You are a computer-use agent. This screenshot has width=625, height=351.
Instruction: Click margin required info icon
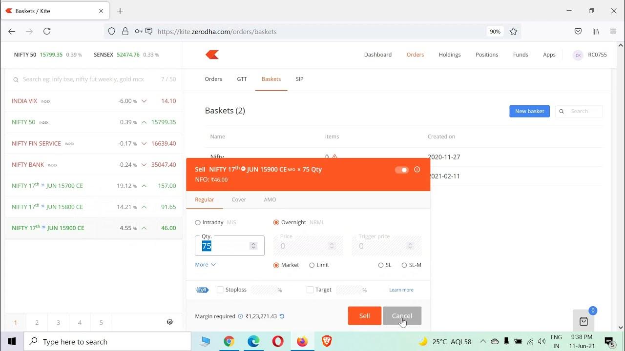pos(240,316)
